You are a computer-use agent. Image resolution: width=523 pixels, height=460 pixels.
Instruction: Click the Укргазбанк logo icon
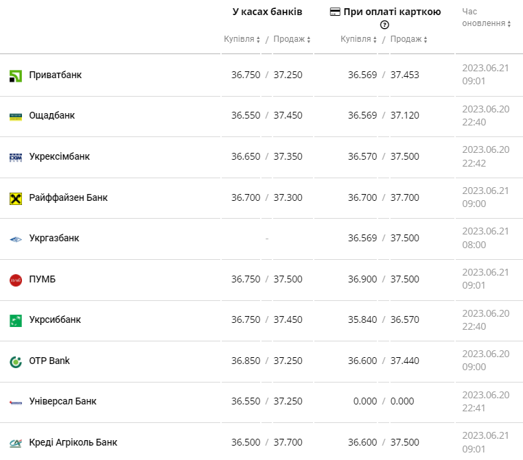click(16, 239)
